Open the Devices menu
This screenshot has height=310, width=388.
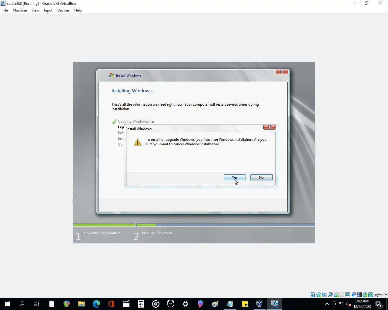click(x=63, y=10)
